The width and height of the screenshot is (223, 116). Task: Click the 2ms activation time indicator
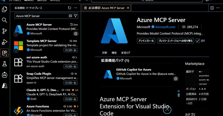[74, 25]
